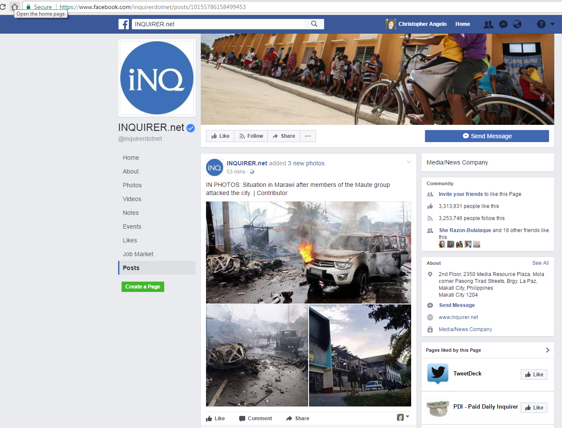Open the www.inquirer.net website link
The image size is (562, 428).
(x=459, y=317)
